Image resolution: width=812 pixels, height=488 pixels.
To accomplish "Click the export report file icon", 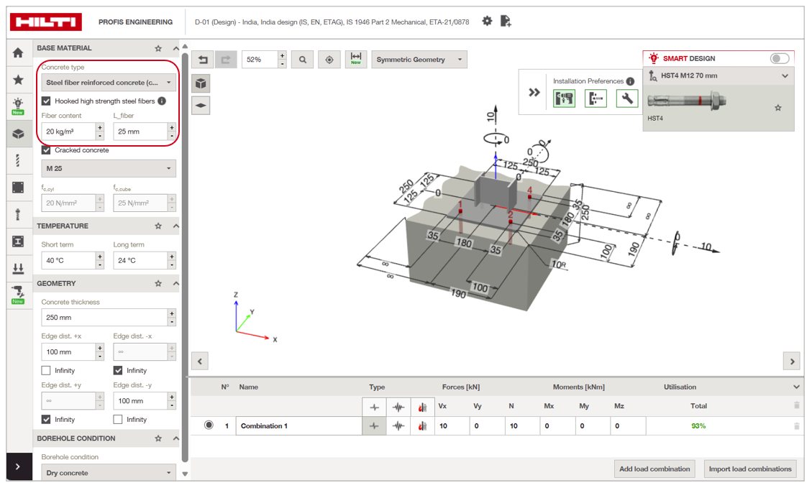I will point(506,22).
